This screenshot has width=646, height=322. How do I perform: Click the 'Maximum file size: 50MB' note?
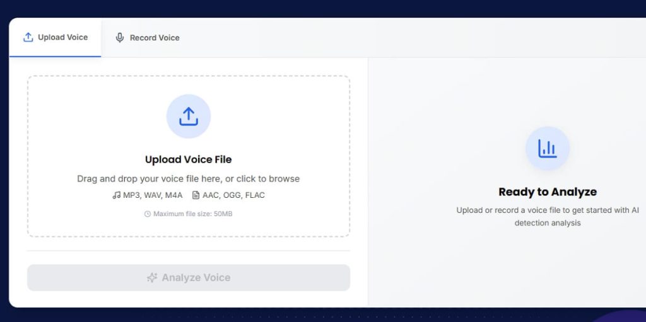[x=192, y=214]
